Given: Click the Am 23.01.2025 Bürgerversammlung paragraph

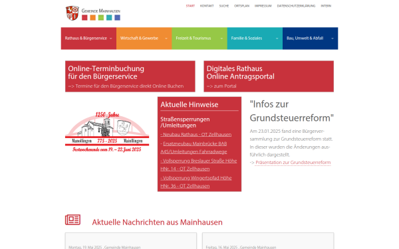Looking at the screenshot, I should pos(291,143).
